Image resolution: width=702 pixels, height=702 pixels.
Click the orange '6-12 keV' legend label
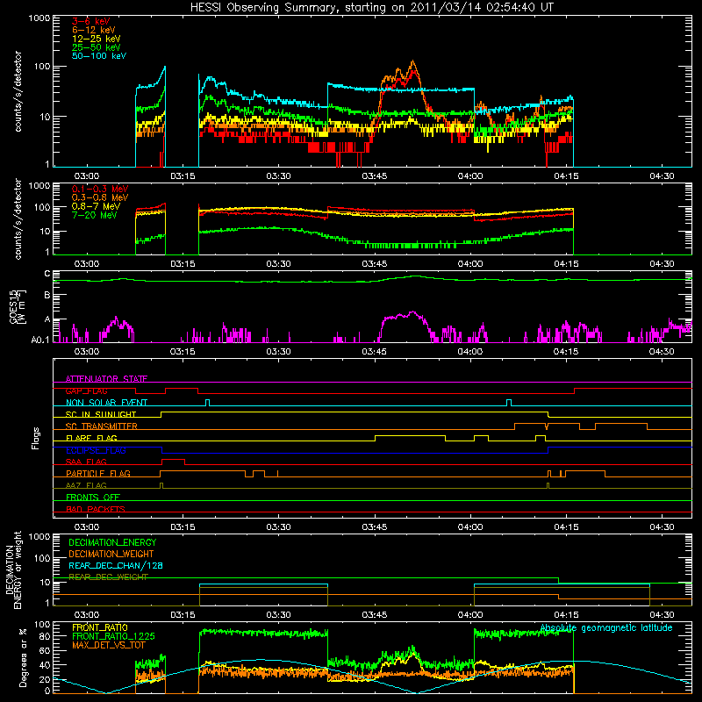[x=94, y=30]
